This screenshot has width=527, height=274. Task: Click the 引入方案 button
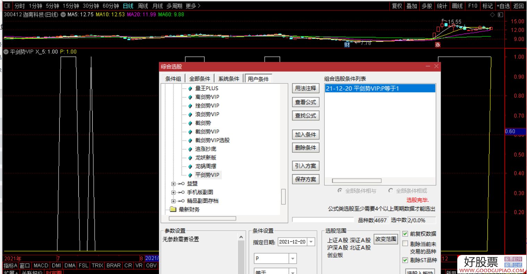click(305, 166)
